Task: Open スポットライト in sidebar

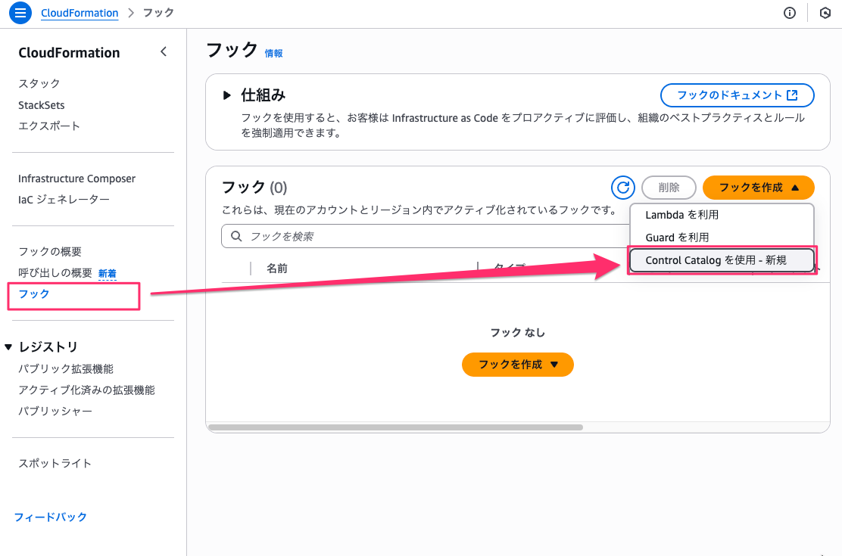Action: pos(55,463)
